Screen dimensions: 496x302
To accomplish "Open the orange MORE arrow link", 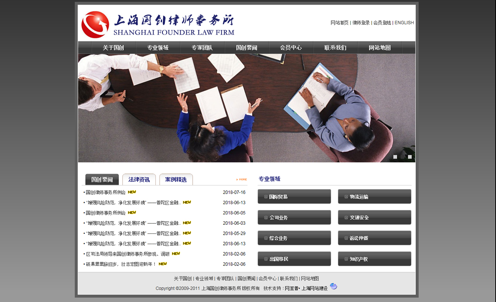I will point(241,179).
